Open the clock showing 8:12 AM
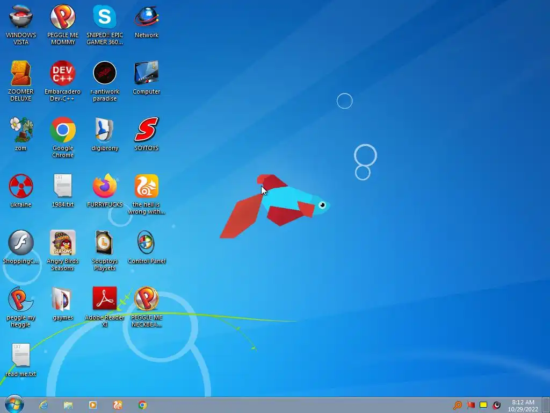The height and width of the screenshot is (413, 550). (523, 405)
